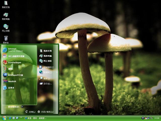Image resolution: width=161 pixels, height=121 pixels.
Task: Launch 画图 (Paint) from the Start menu
Action: point(10,69)
